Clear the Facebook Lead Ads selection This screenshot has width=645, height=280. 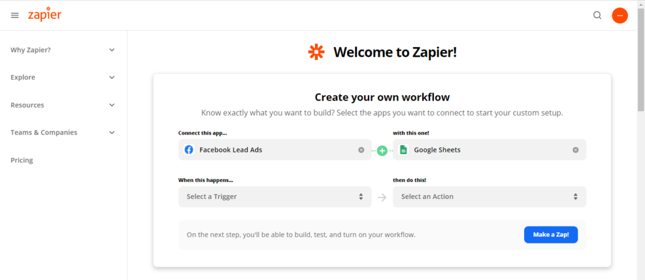click(x=361, y=150)
